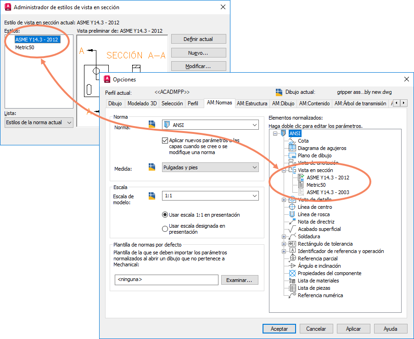Click the Dibujo actual drawing icon
Screen dimensions: 414x339
click(279, 92)
